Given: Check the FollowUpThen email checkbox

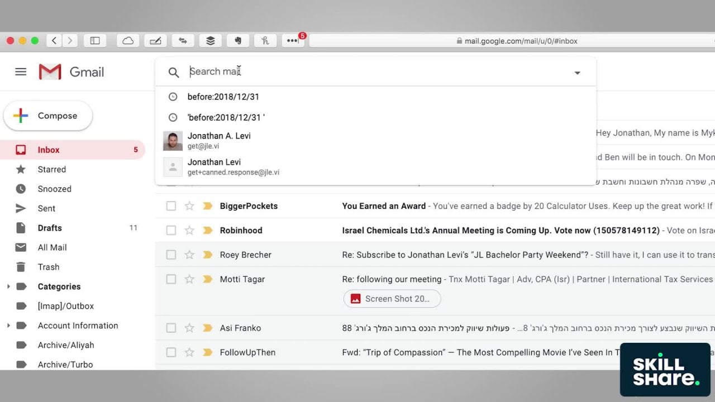Looking at the screenshot, I should pos(171,352).
